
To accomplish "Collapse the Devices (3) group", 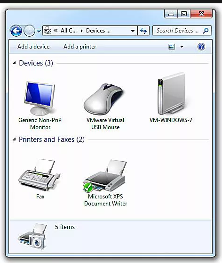I will pos(14,63).
